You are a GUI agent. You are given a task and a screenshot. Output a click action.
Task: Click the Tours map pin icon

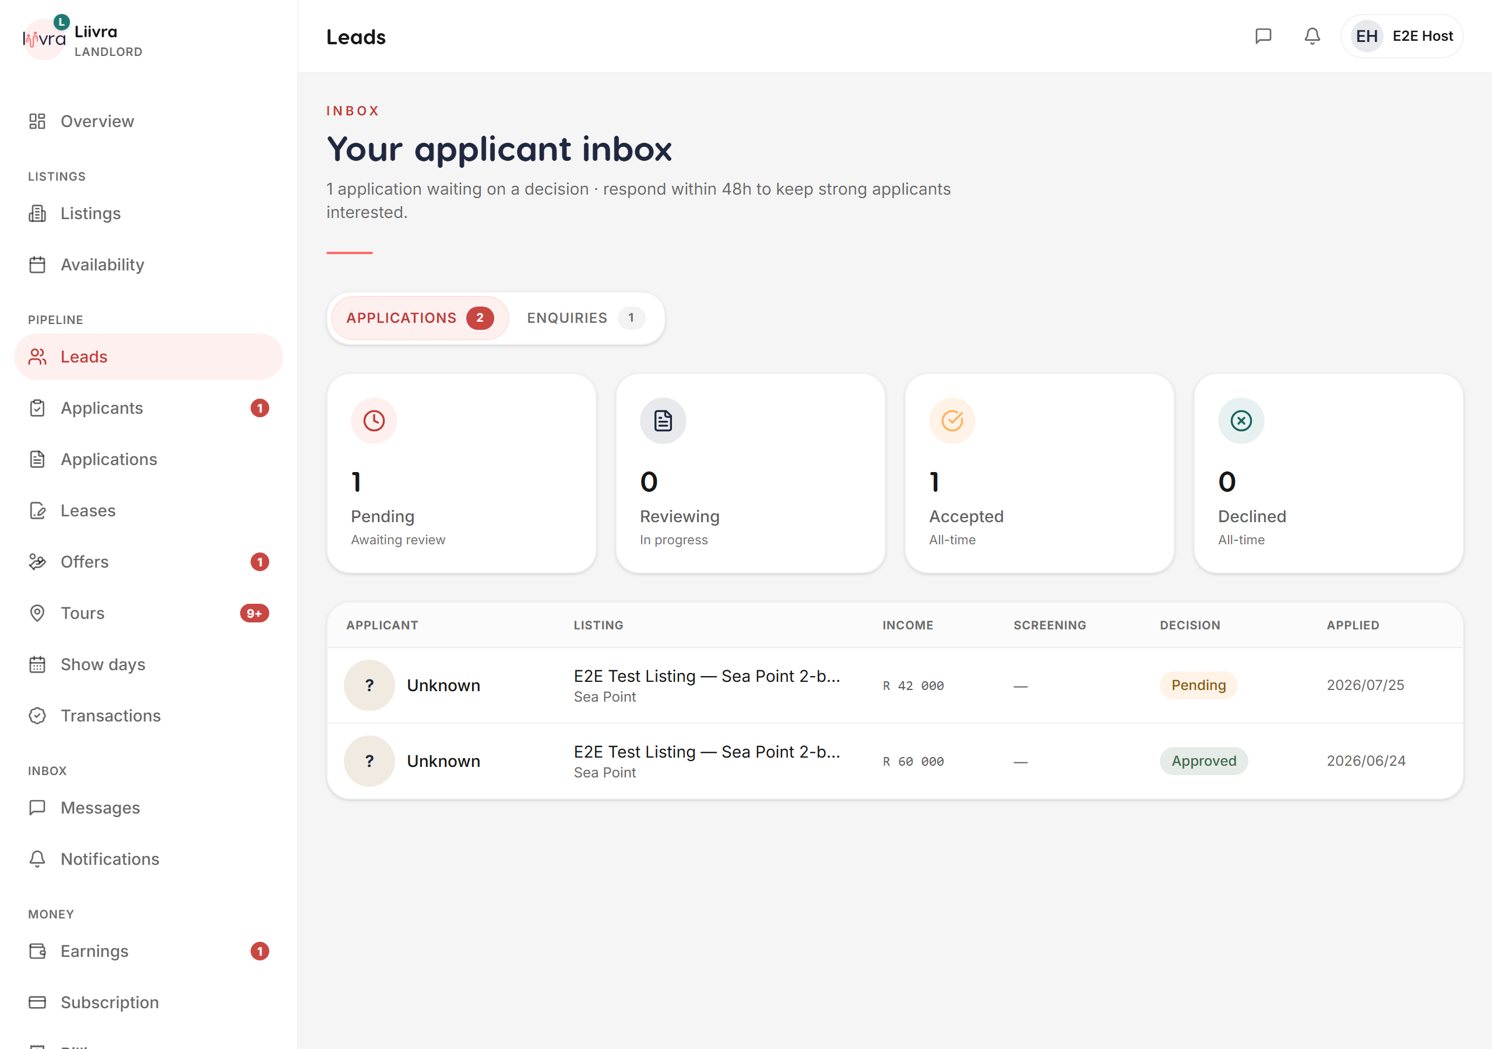click(x=37, y=613)
